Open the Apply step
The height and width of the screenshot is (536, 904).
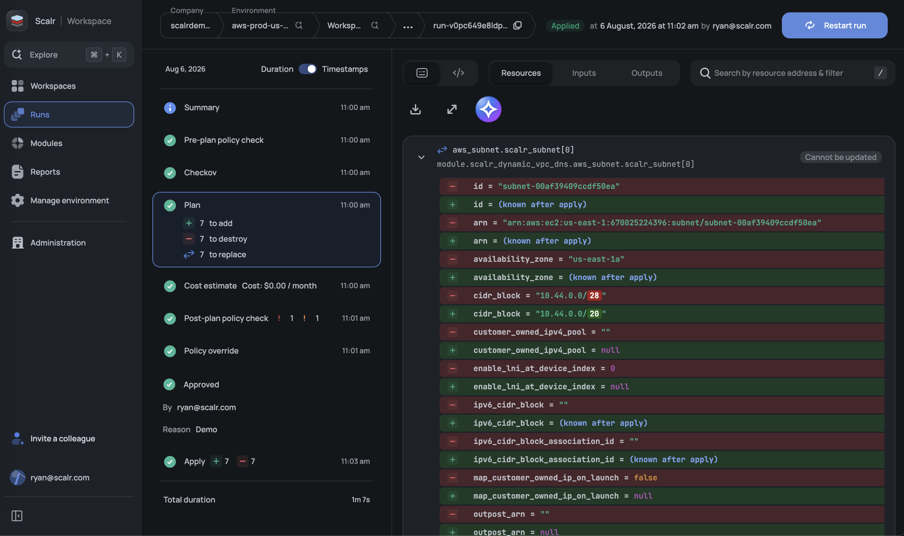pos(266,461)
